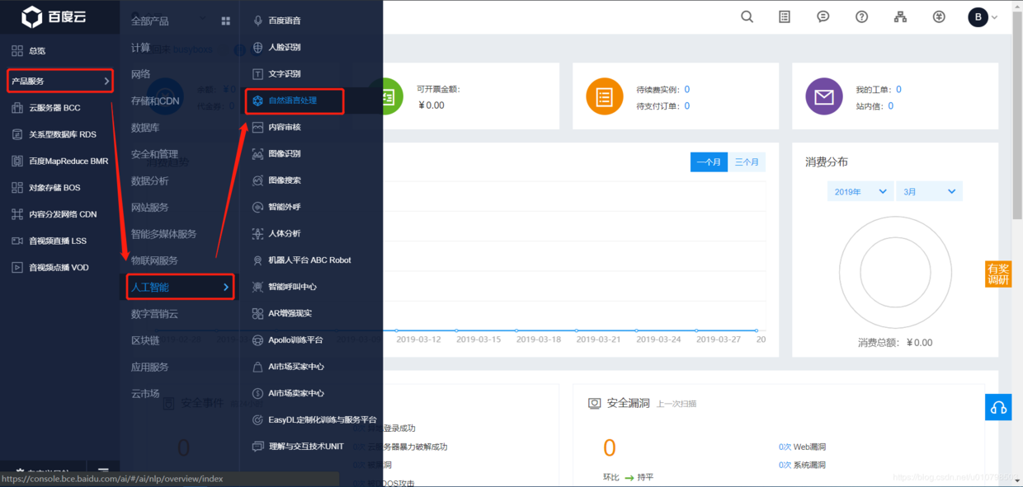The image size is (1023, 487).
Task: Open 有奖调研 survey side button
Action: (998, 274)
